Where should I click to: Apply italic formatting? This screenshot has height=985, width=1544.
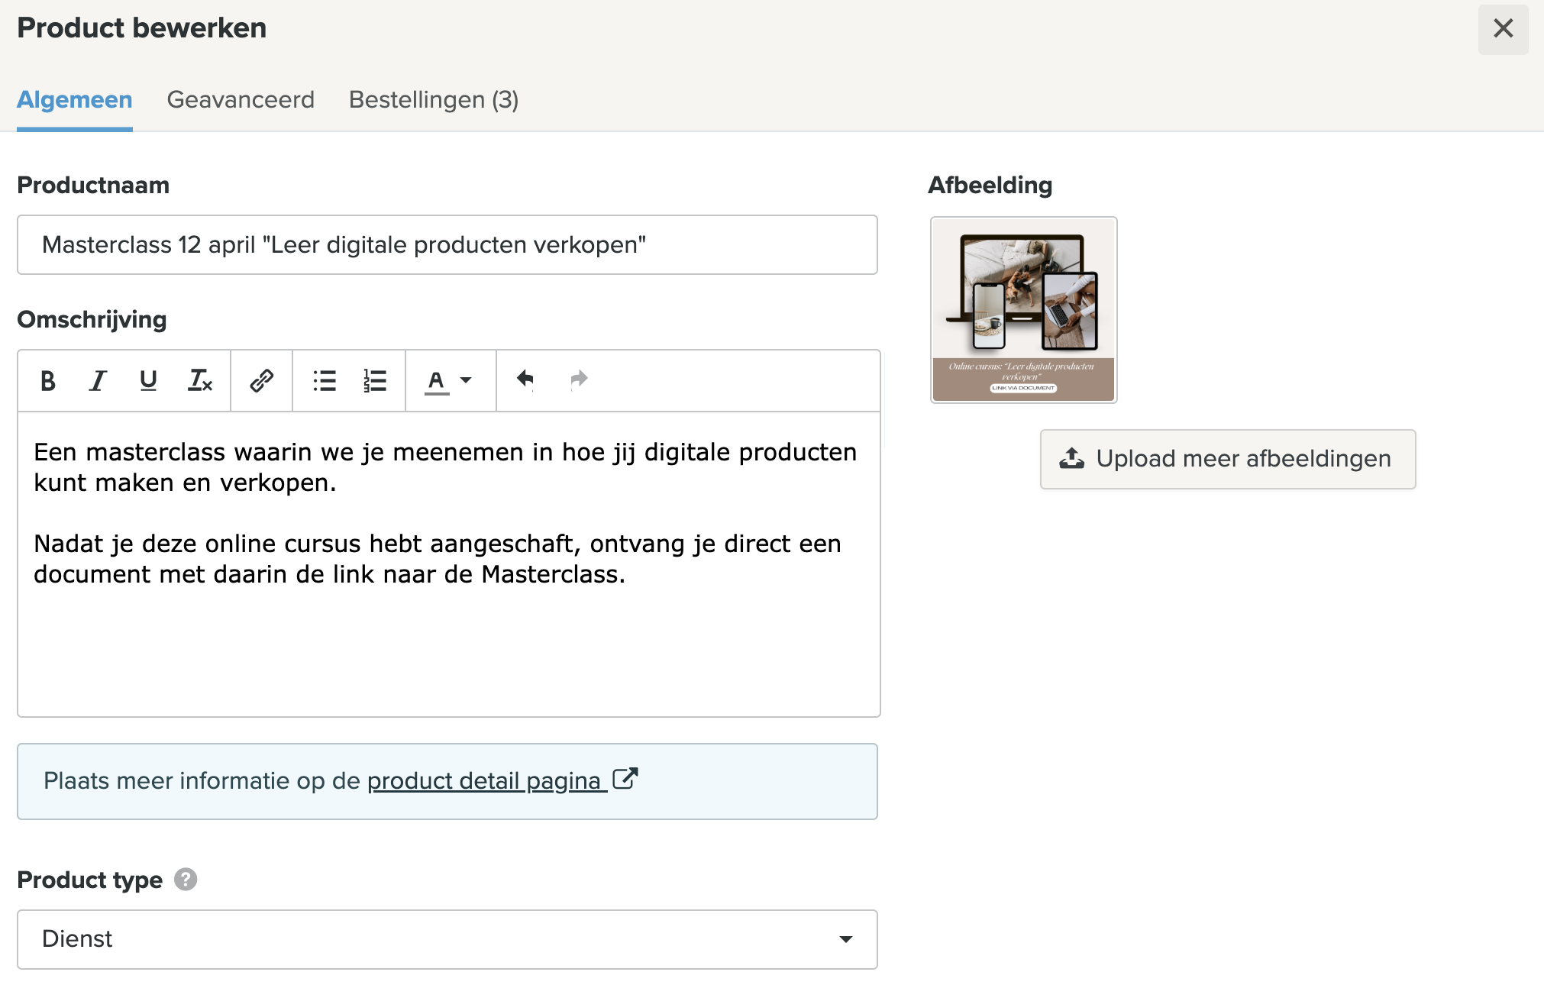coord(98,380)
